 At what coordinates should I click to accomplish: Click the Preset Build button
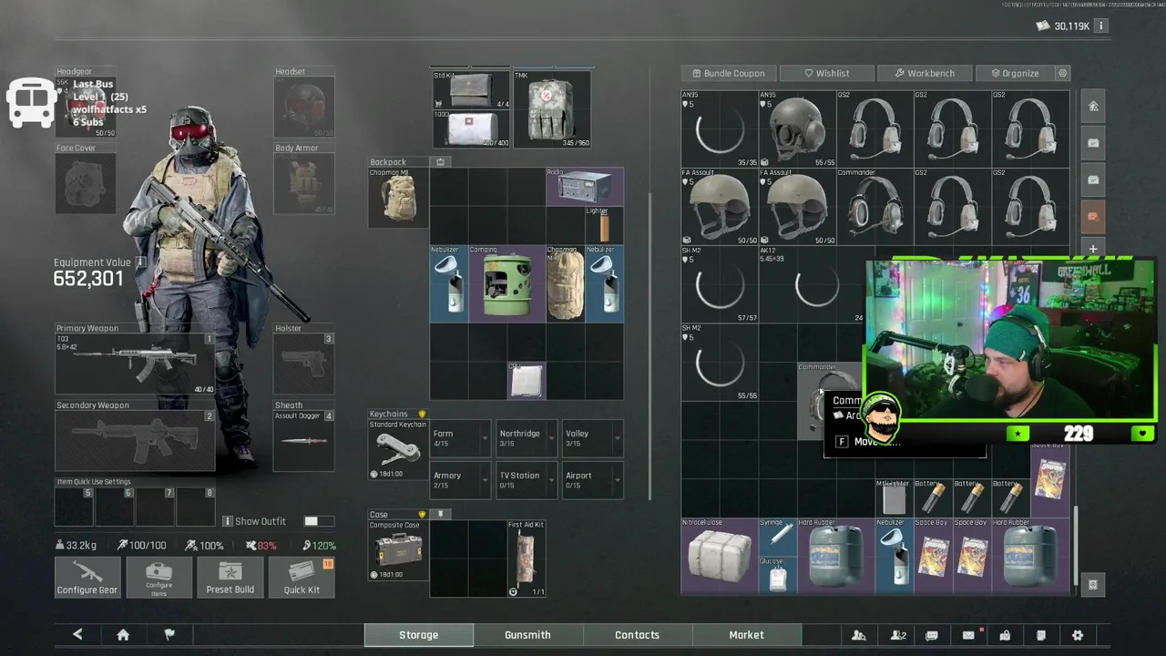pyautogui.click(x=230, y=578)
